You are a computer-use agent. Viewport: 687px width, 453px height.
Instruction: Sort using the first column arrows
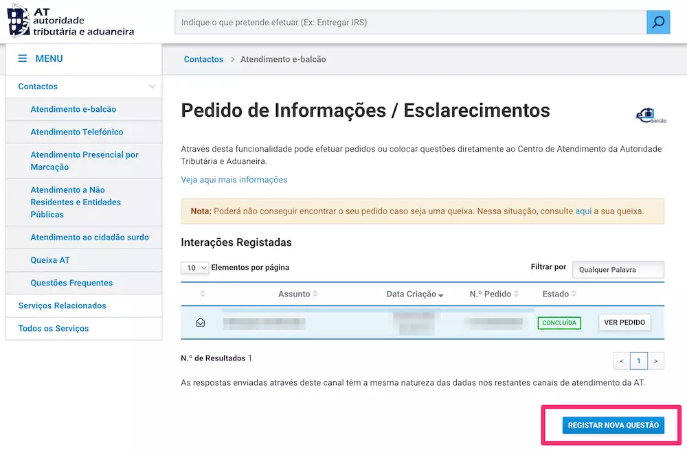(x=203, y=293)
